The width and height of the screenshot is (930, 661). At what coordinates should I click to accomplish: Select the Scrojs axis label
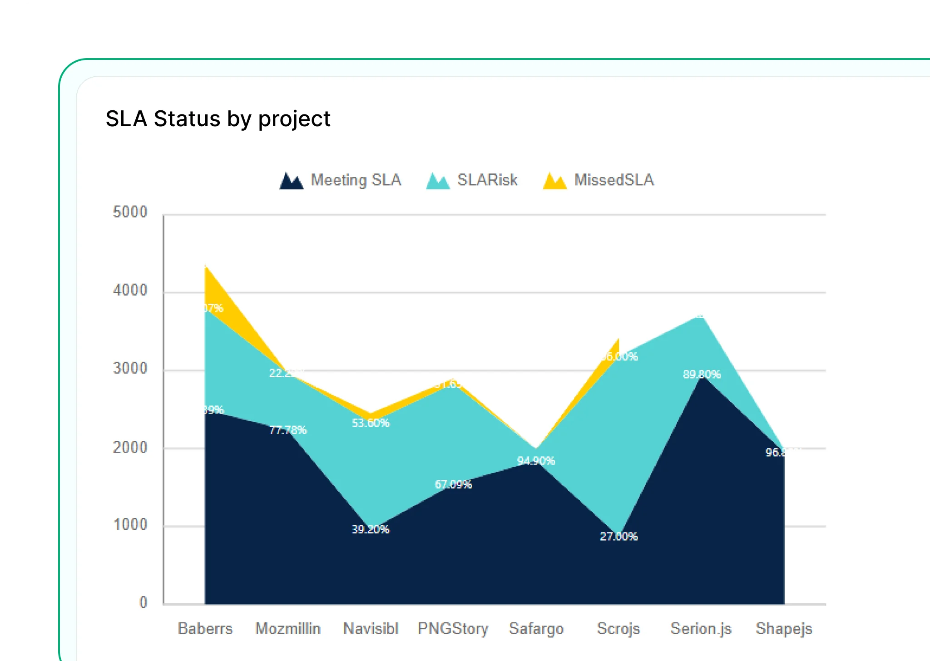(618, 628)
